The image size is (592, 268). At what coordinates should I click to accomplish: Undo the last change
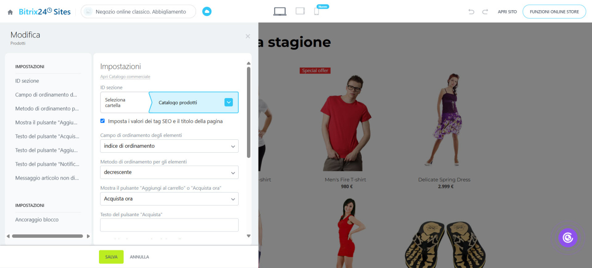[x=471, y=12]
